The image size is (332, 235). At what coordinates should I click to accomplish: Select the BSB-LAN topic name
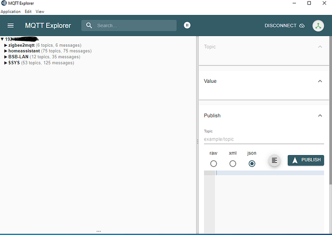(18, 57)
